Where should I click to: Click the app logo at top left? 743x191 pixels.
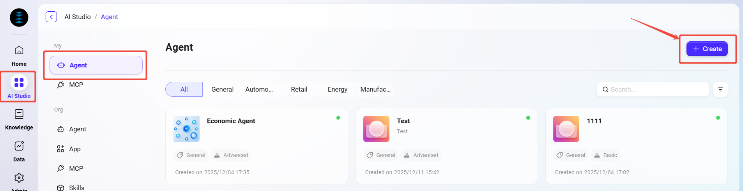pos(19,18)
